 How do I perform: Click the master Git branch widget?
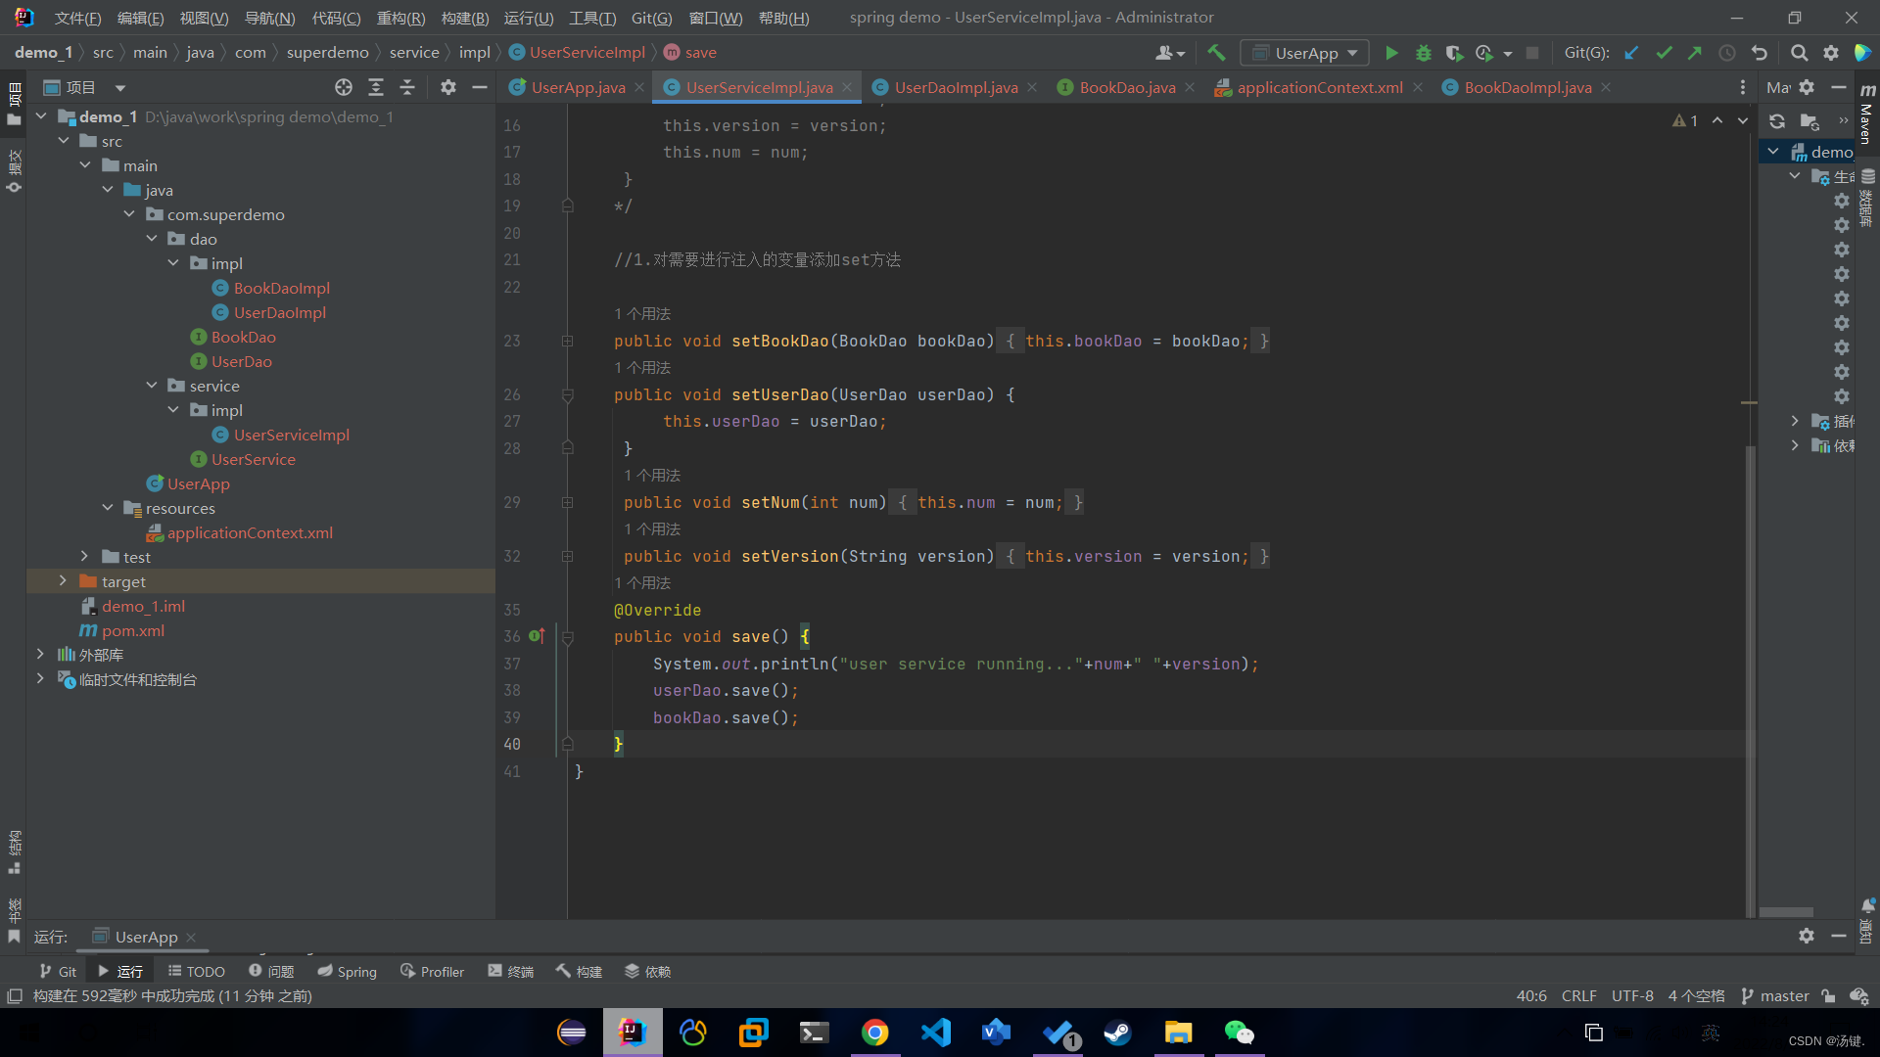click(x=1775, y=996)
